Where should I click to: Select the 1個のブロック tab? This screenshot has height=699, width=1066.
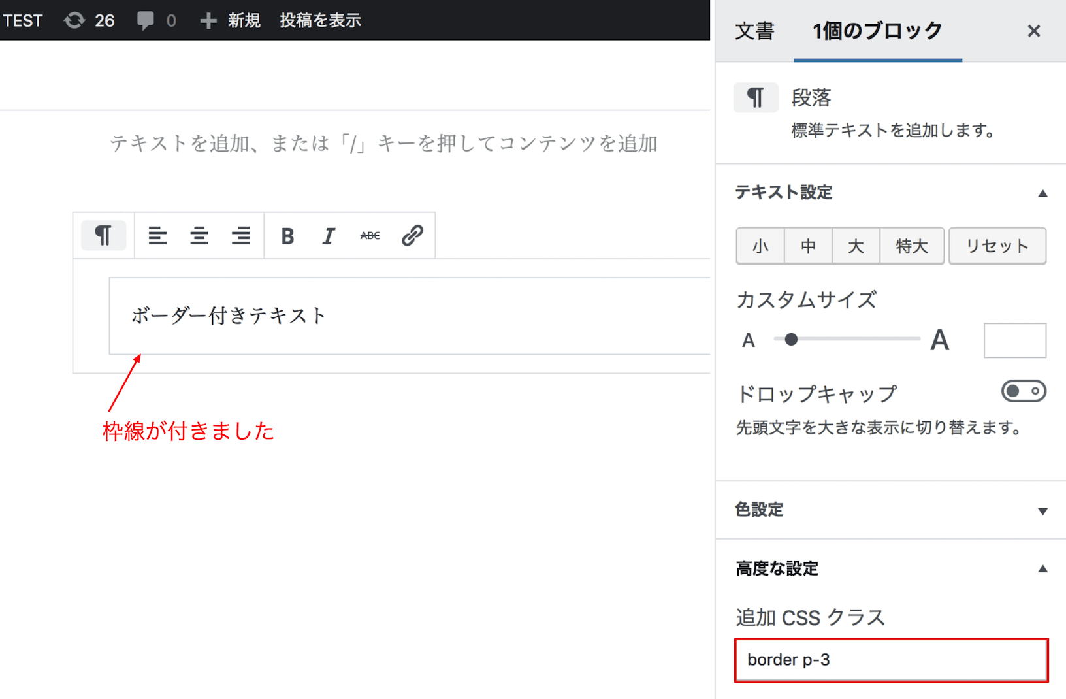tap(877, 31)
